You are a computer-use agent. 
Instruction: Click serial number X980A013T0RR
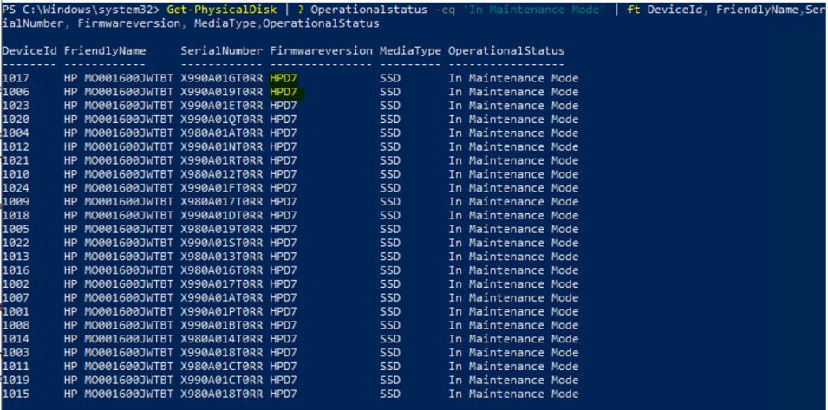point(222,257)
